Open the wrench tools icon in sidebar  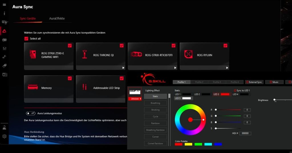click(x=5, y=57)
